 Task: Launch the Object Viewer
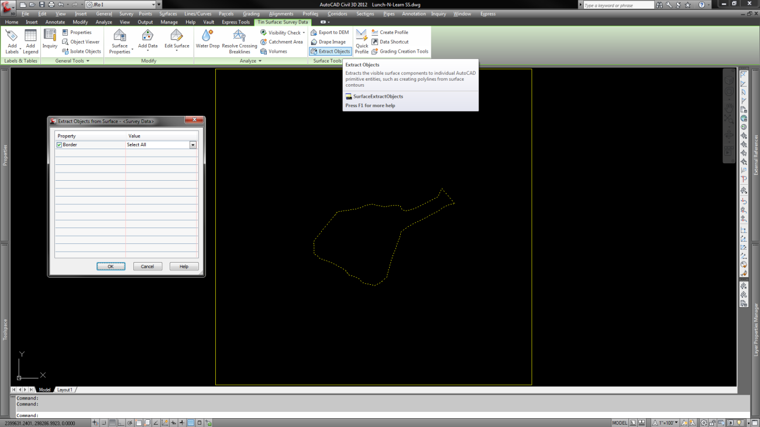pyautogui.click(x=81, y=42)
